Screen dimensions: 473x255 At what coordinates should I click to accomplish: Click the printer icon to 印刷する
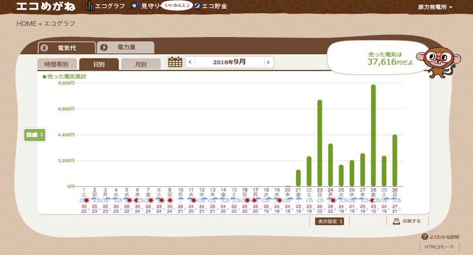[396, 221]
